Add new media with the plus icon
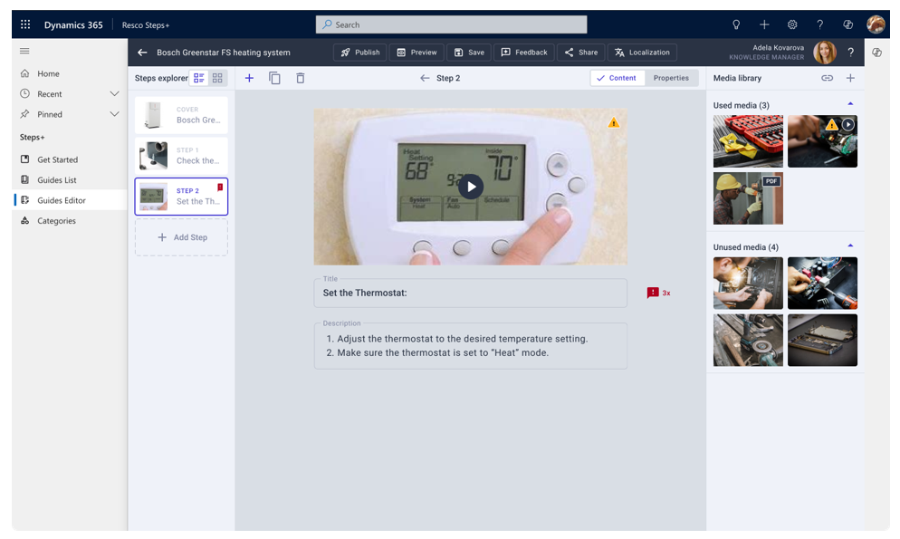 pos(850,78)
